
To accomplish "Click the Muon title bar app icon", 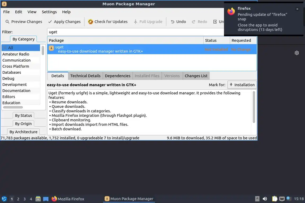I will [4, 4].
